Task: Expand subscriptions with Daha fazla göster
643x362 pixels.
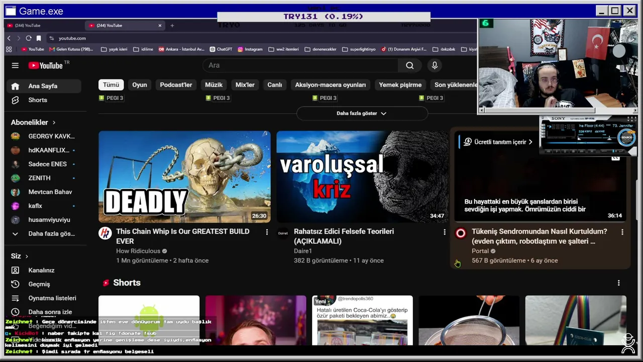Action: 44,234
